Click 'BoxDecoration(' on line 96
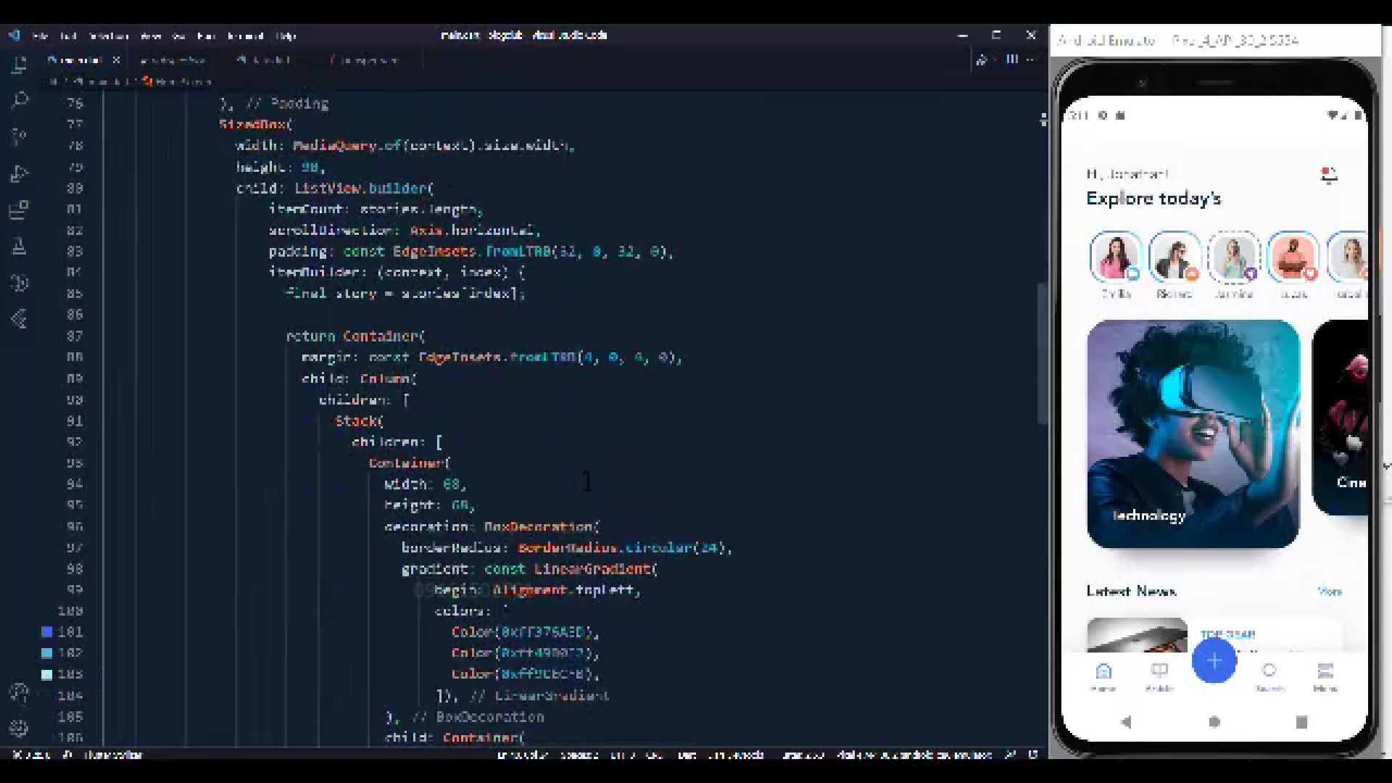Image resolution: width=1392 pixels, height=783 pixels. pyautogui.click(x=542, y=526)
